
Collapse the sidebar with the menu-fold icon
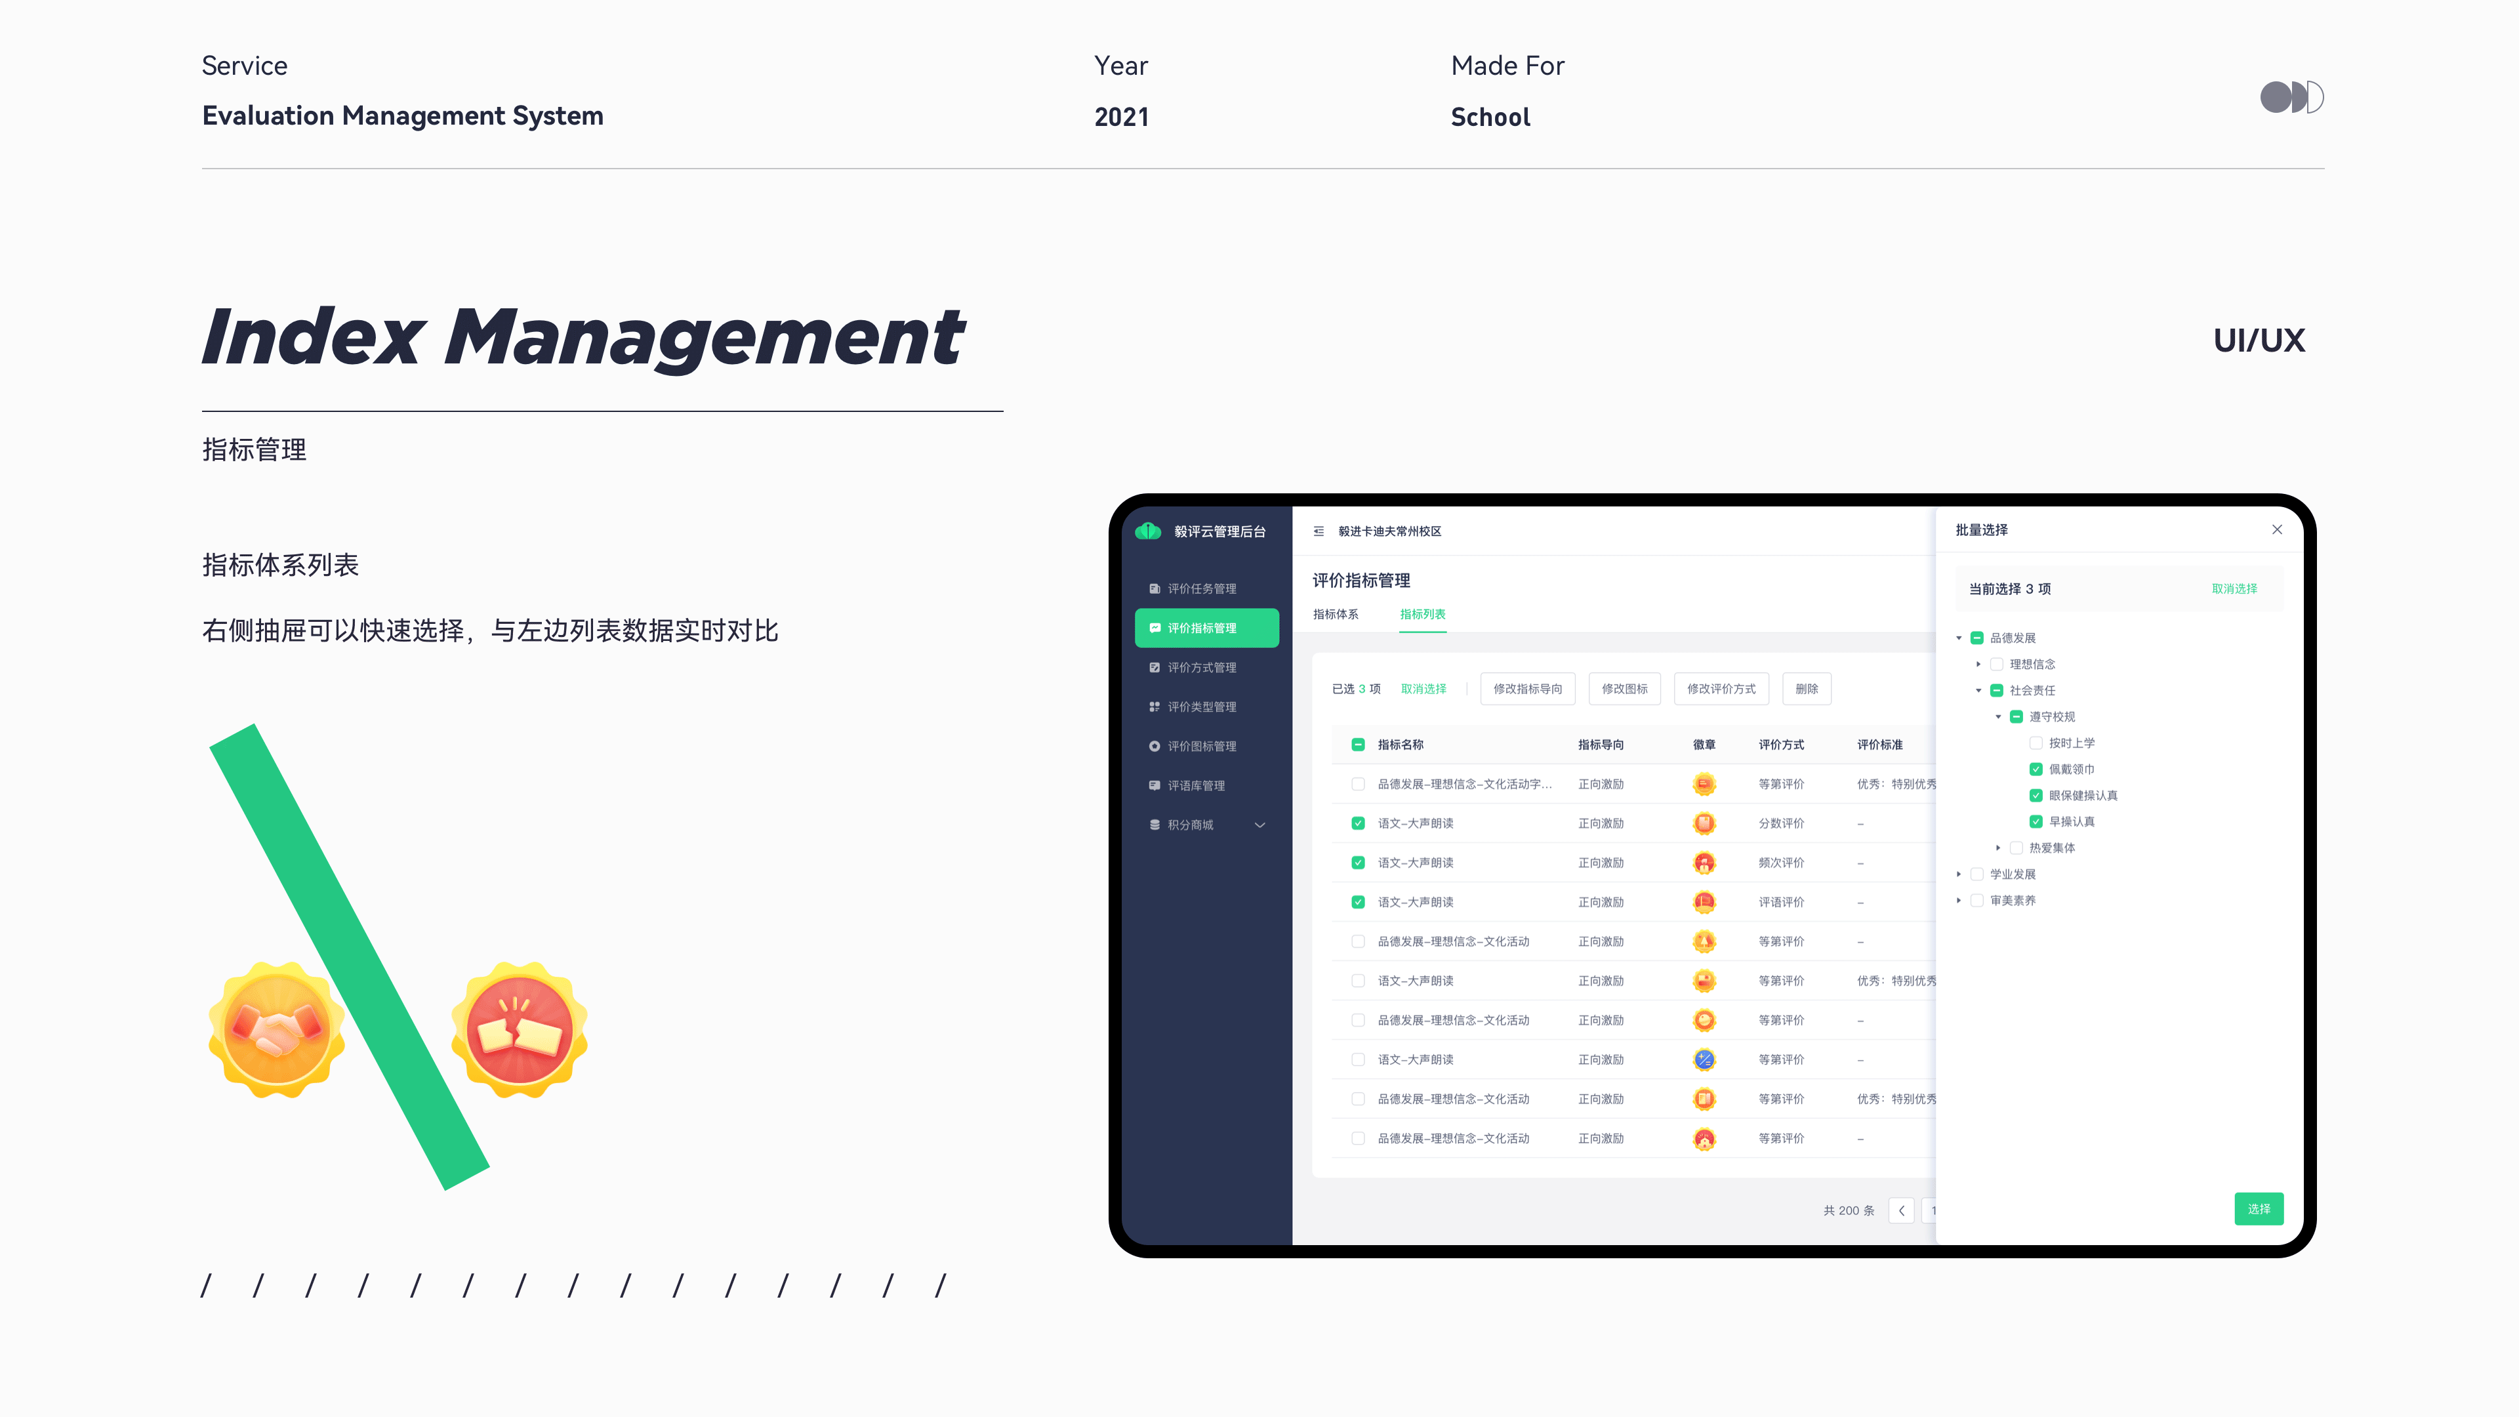[1318, 531]
